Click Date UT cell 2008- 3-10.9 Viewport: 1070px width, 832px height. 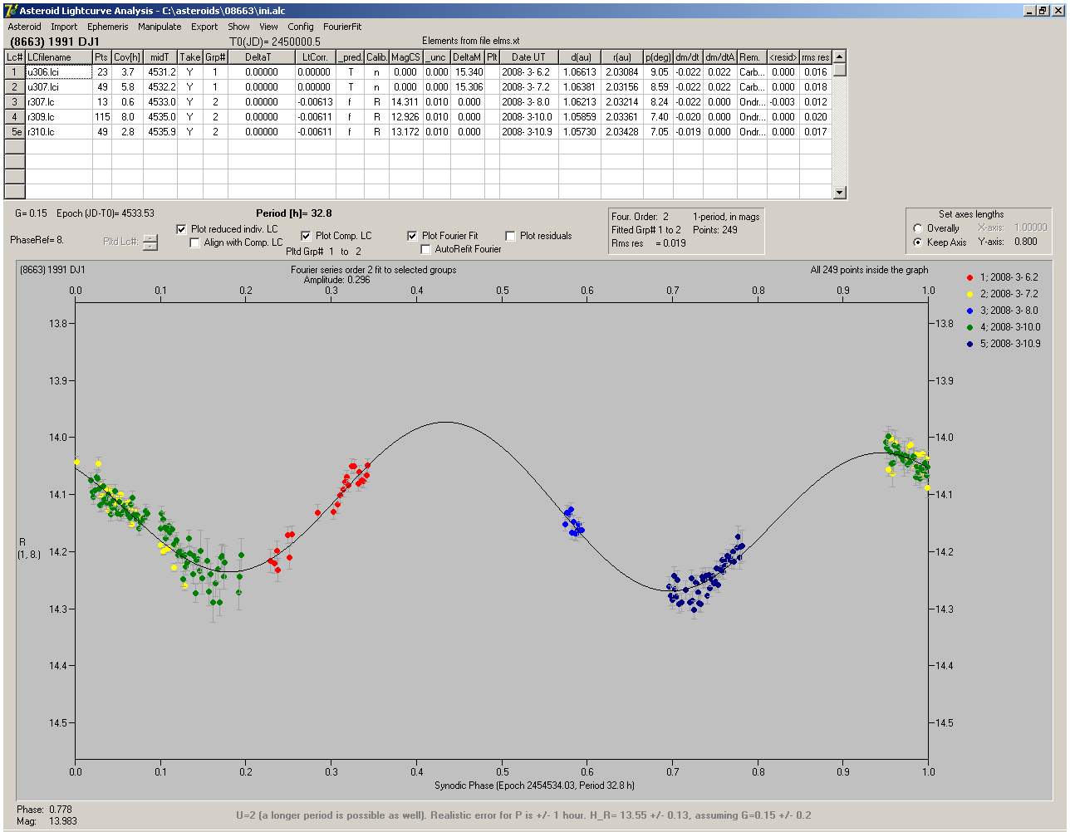click(528, 132)
